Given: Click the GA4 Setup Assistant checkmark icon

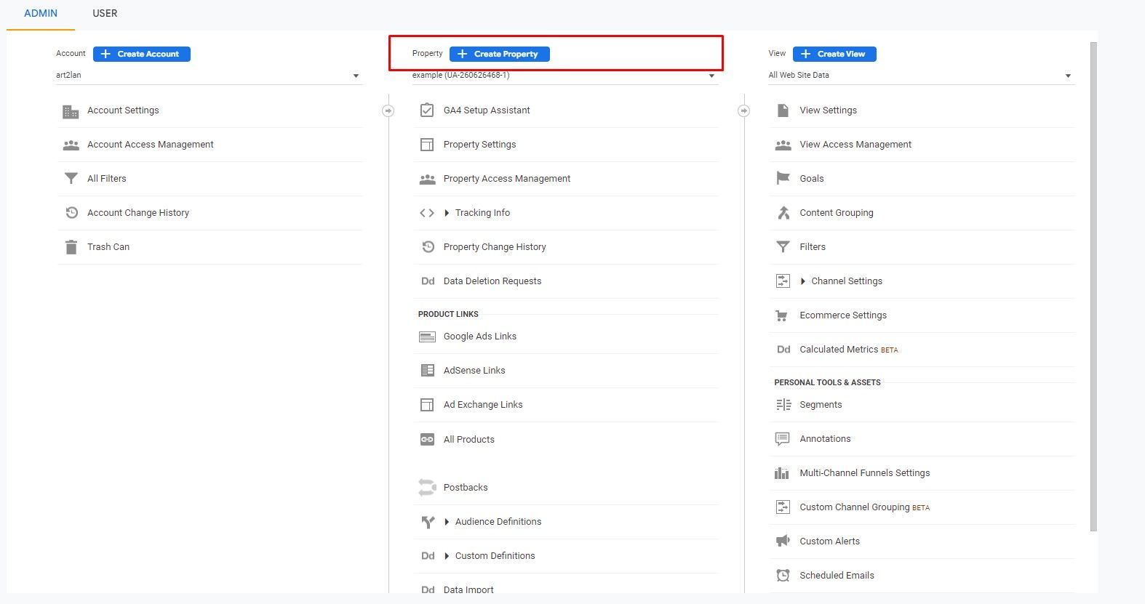Looking at the screenshot, I should tap(427, 110).
